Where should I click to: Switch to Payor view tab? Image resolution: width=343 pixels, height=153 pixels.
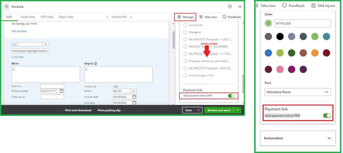66,17
